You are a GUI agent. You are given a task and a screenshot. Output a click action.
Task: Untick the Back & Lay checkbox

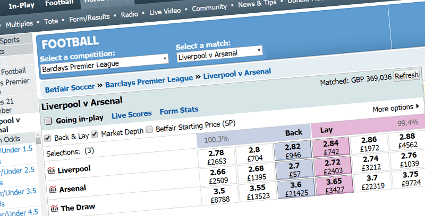48,138
